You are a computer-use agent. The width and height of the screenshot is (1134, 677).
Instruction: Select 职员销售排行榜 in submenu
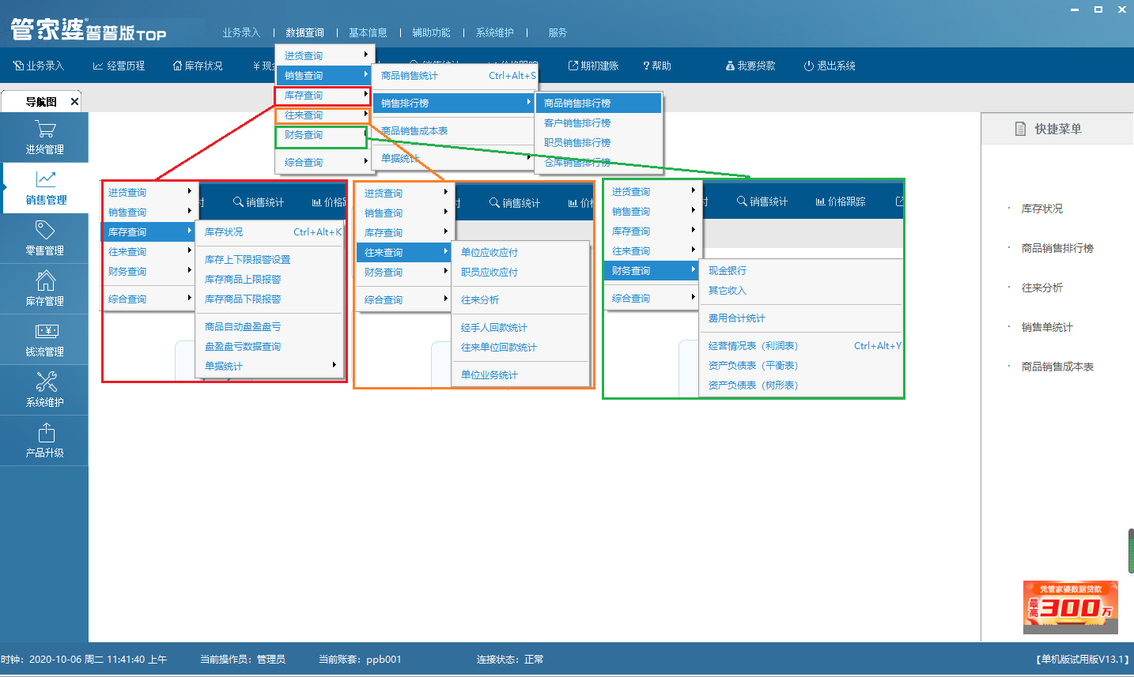tap(599, 142)
